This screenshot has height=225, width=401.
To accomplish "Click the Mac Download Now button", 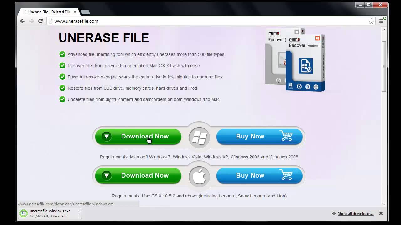I will coord(138,176).
